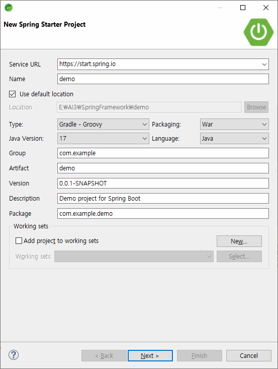This screenshot has height=369, width=278.
Task: Click the Java Version: label
Action: tap(26, 139)
